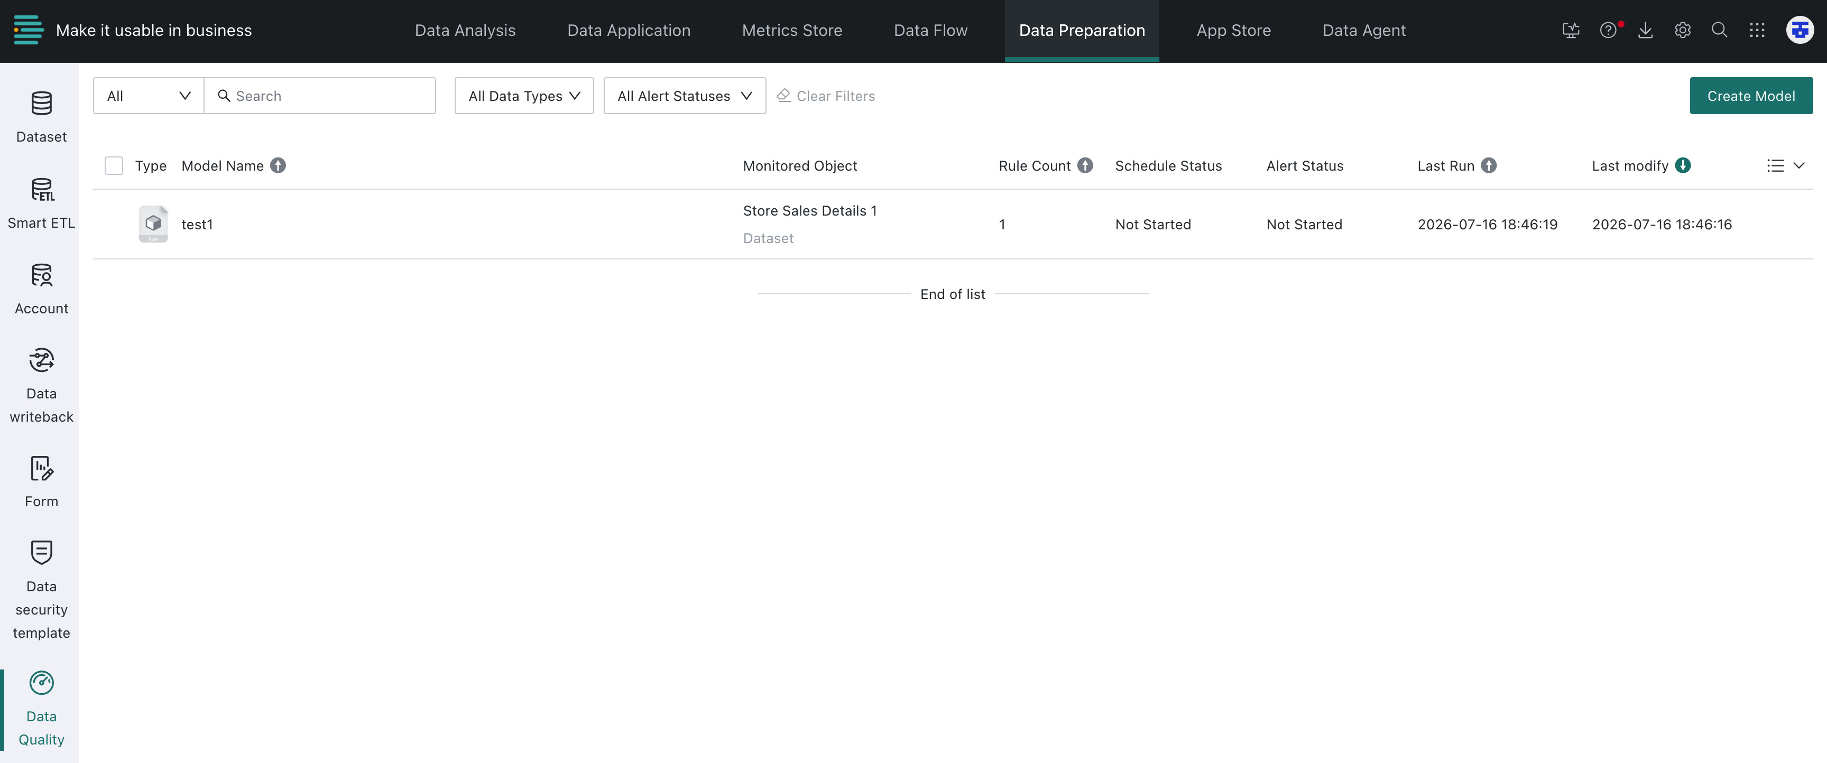The image size is (1827, 763).
Task: Open the test1 model name
Action: [x=197, y=224]
